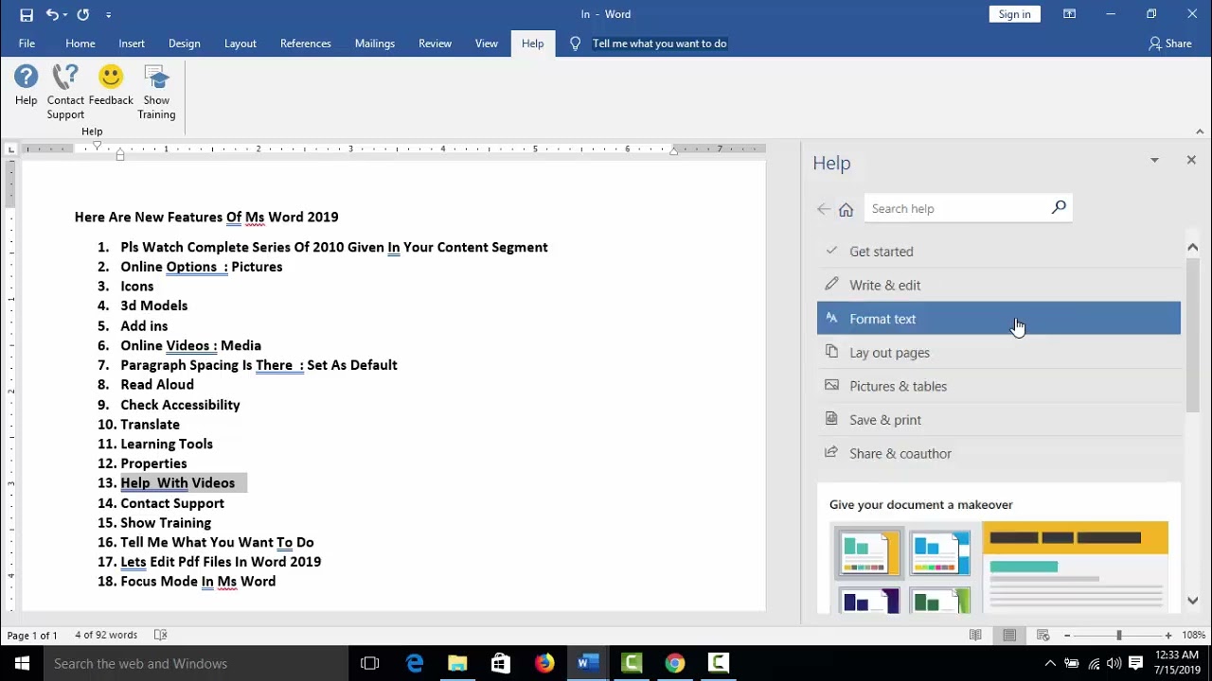1212x681 pixels.
Task: Click the large yellow-banner makeover preview thumbnail
Action: click(1075, 566)
